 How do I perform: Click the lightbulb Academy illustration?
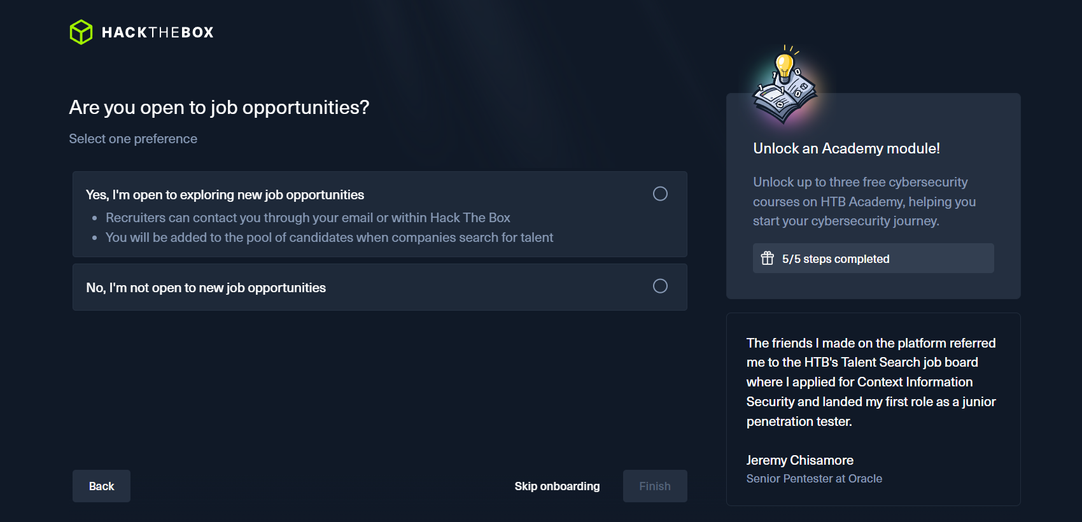(784, 83)
